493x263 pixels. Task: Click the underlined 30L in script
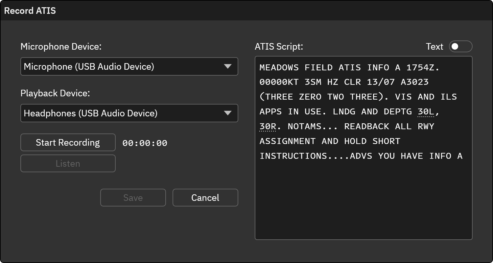(426, 112)
